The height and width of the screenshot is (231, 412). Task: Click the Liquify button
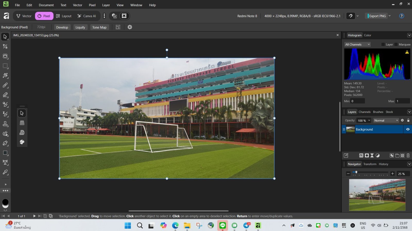point(80,27)
